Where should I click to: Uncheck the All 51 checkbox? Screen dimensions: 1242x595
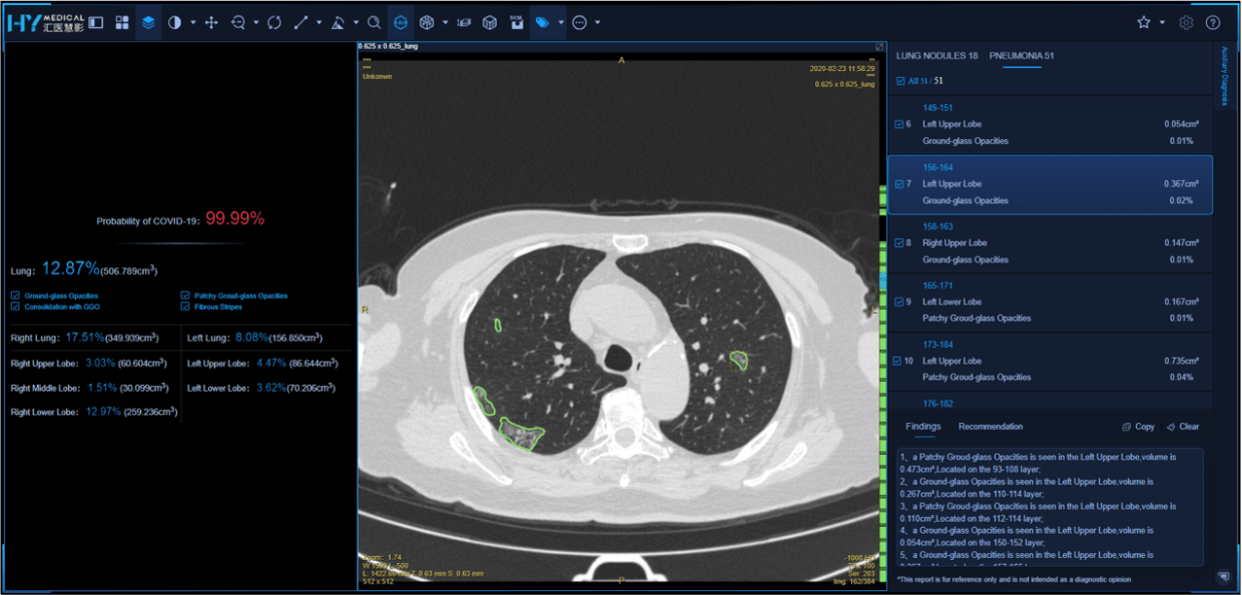[x=901, y=81]
